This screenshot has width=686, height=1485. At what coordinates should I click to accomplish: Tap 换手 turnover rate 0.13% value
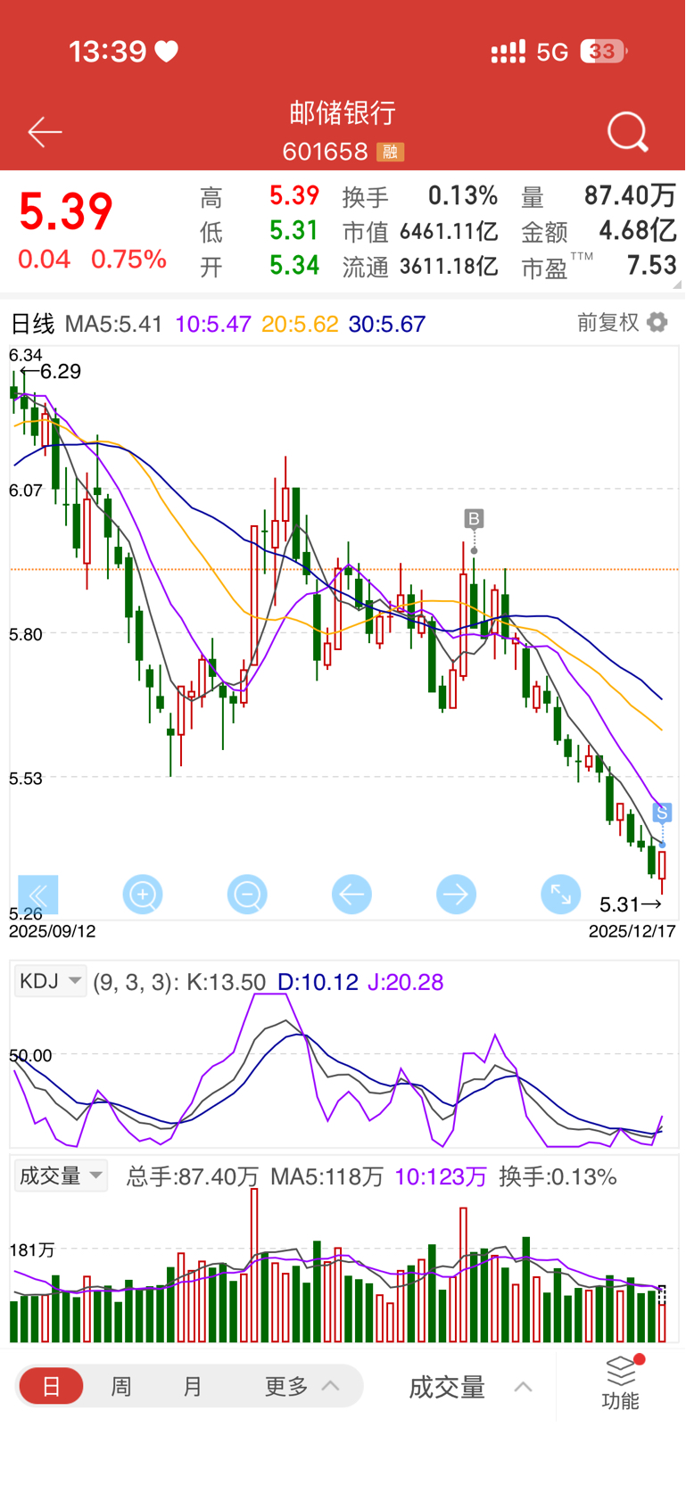463,196
